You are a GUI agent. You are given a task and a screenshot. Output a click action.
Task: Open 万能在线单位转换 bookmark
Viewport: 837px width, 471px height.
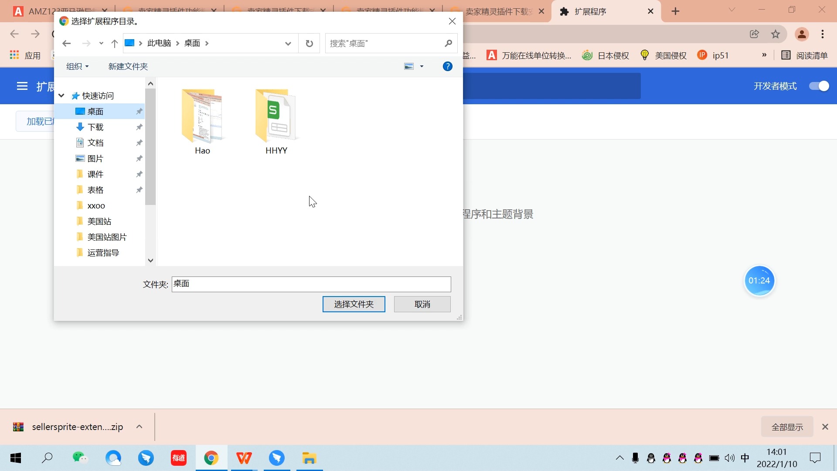[x=529, y=55]
